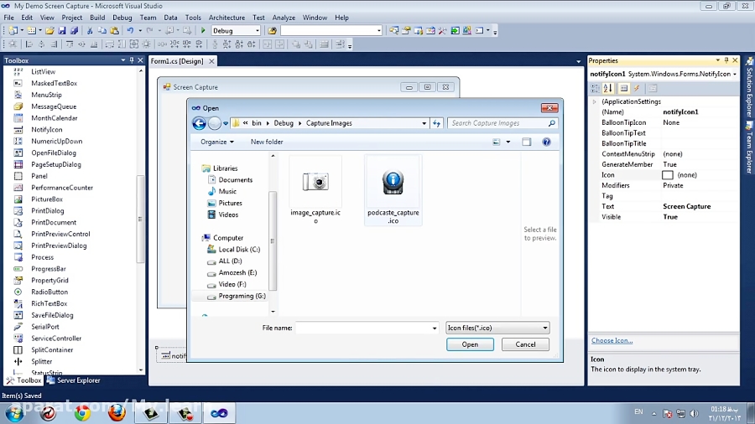Open the Icon files (*.ico) filter dropdown
This screenshot has width=755, height=424.
pos(497,328)
